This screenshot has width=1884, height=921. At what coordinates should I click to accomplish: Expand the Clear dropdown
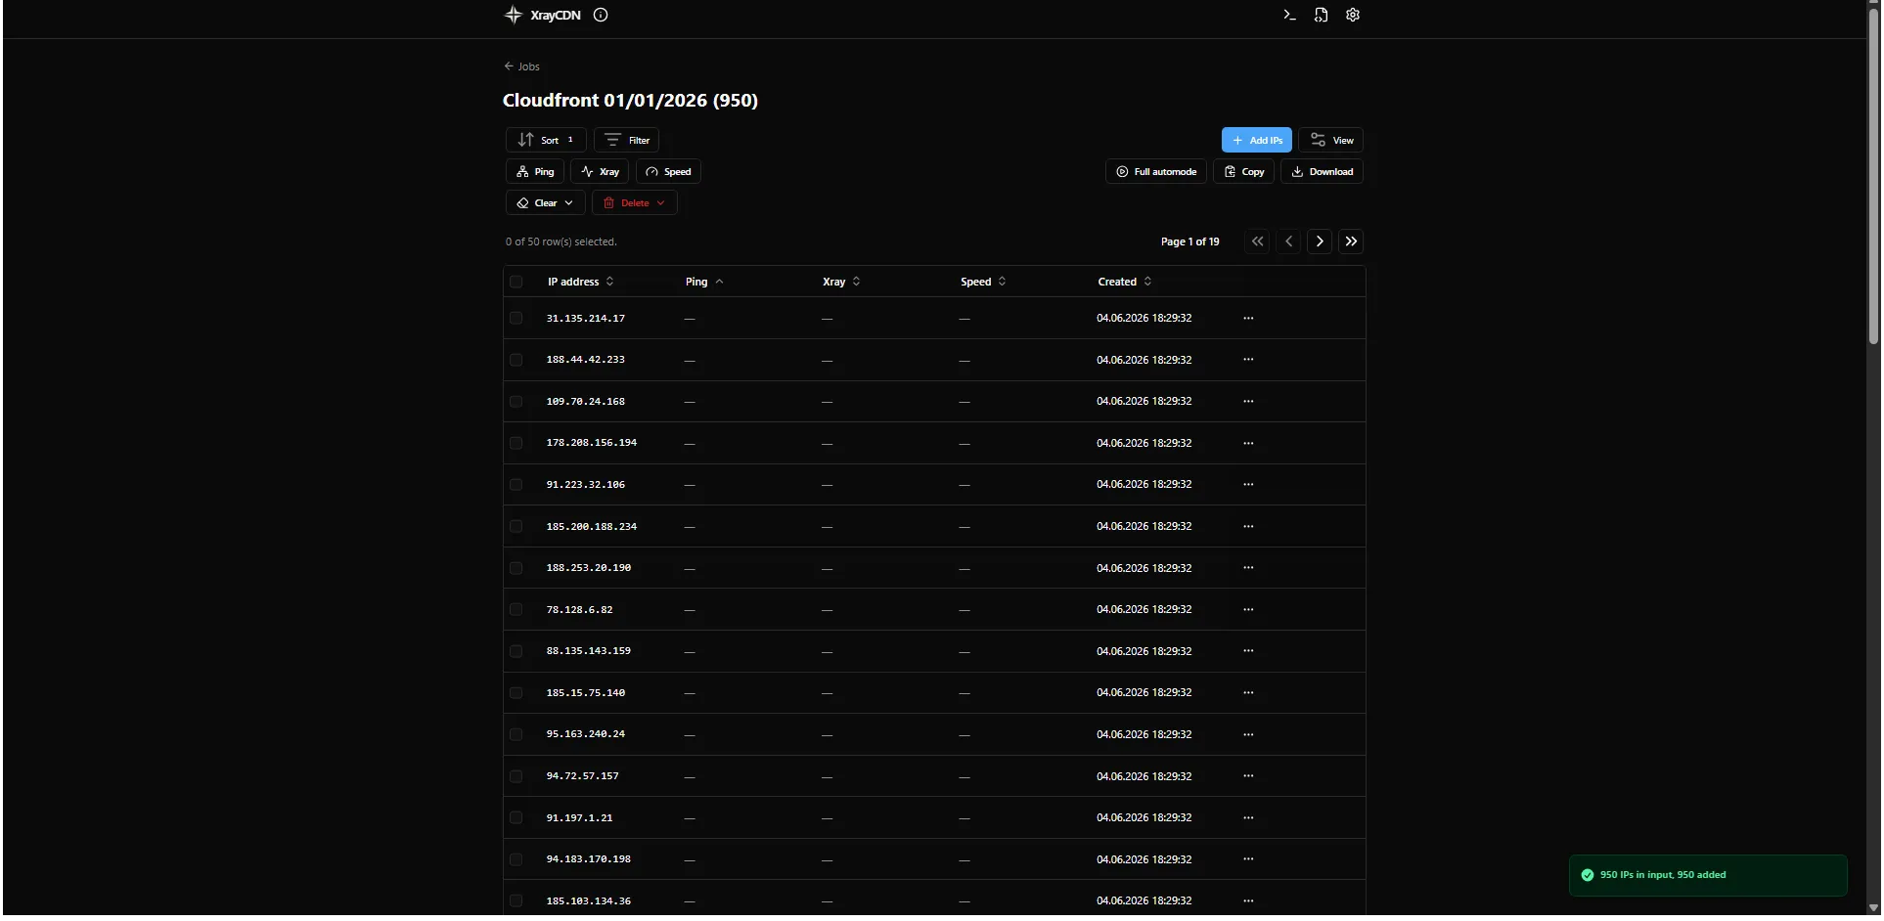point(546,202)
